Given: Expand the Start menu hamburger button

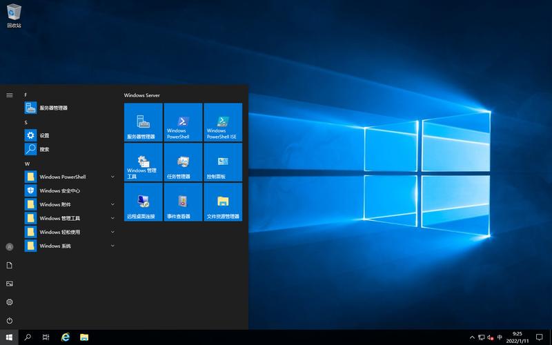Looking at the screenshot, I should (10, 95).
